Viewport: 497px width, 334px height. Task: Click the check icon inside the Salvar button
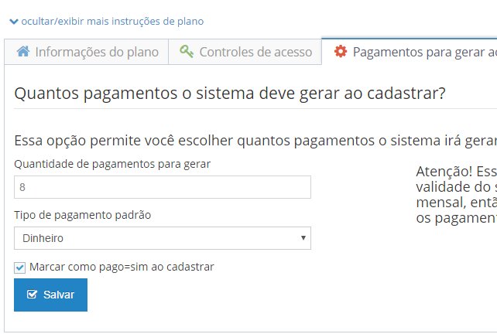[32, 295]
